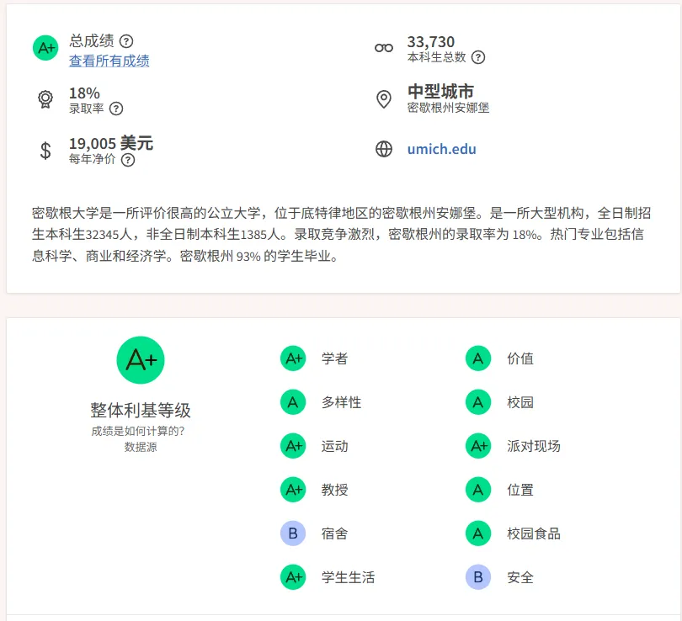Click the 总成绩 label
Screen dimensions: 682x621
coord(92,41)
